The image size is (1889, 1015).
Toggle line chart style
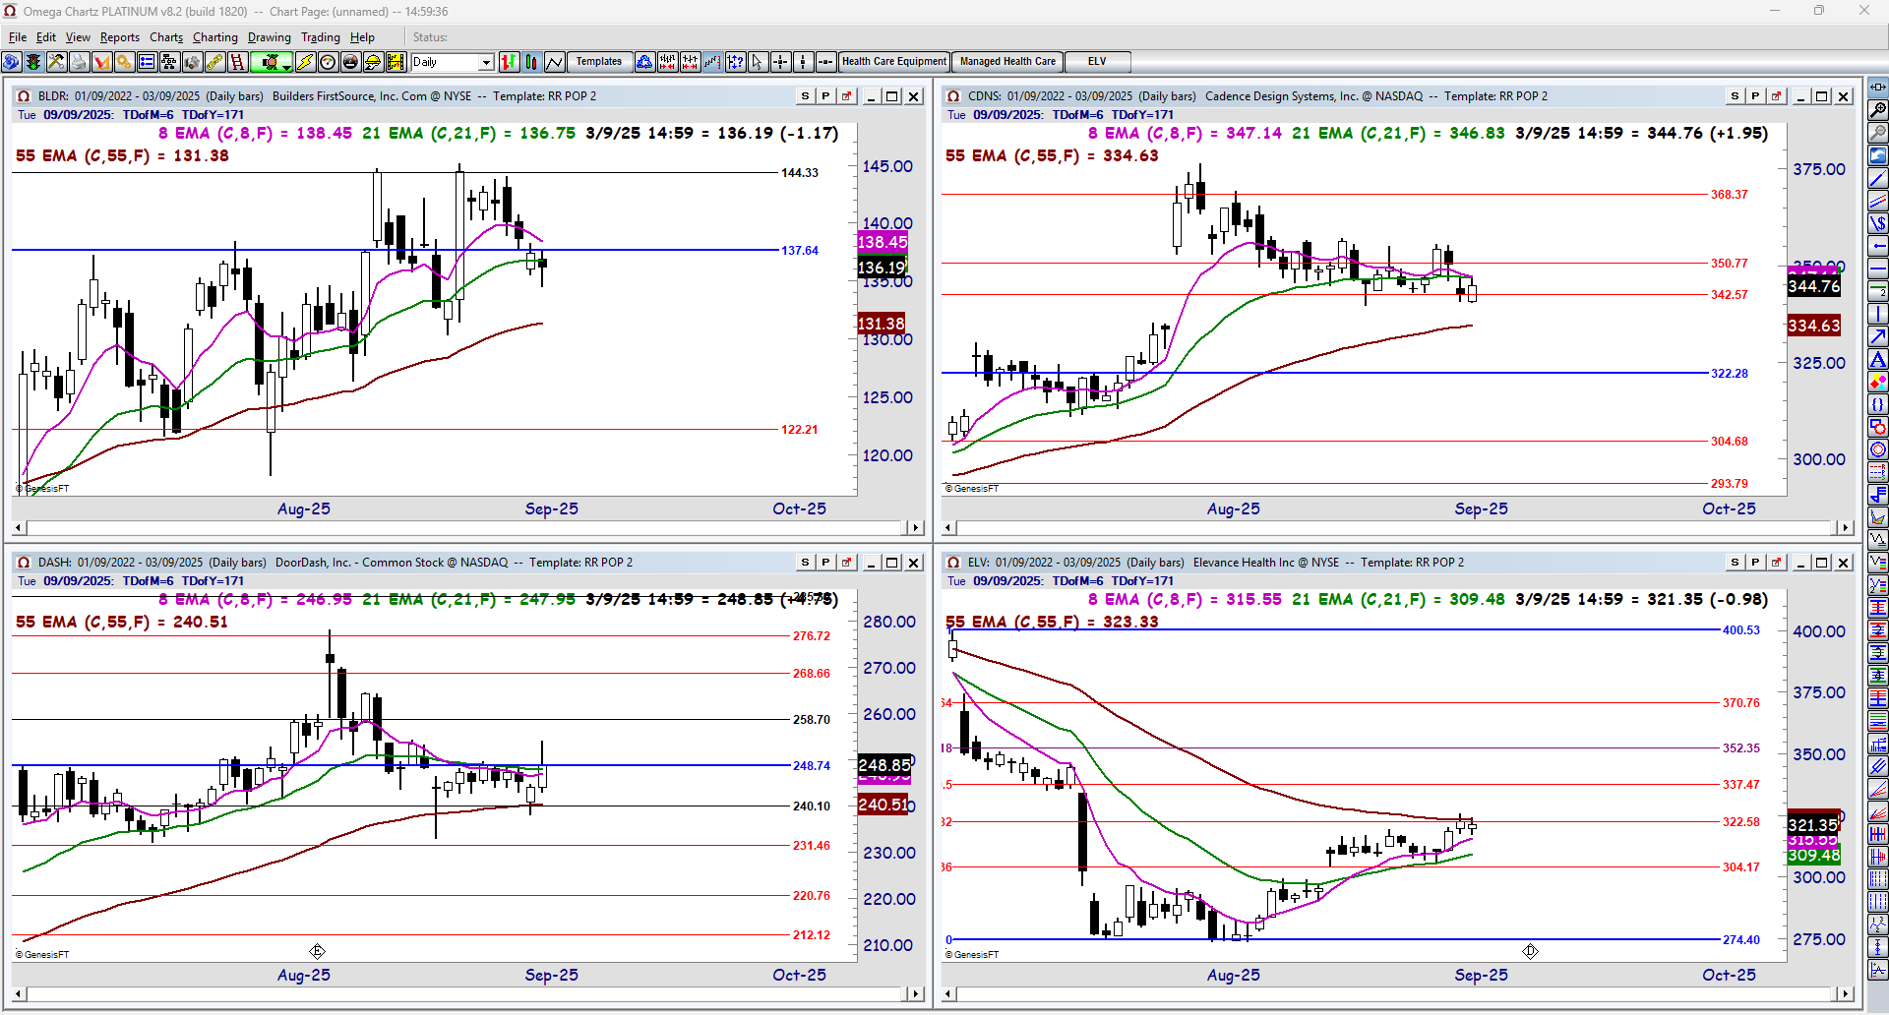click(554, 62)
